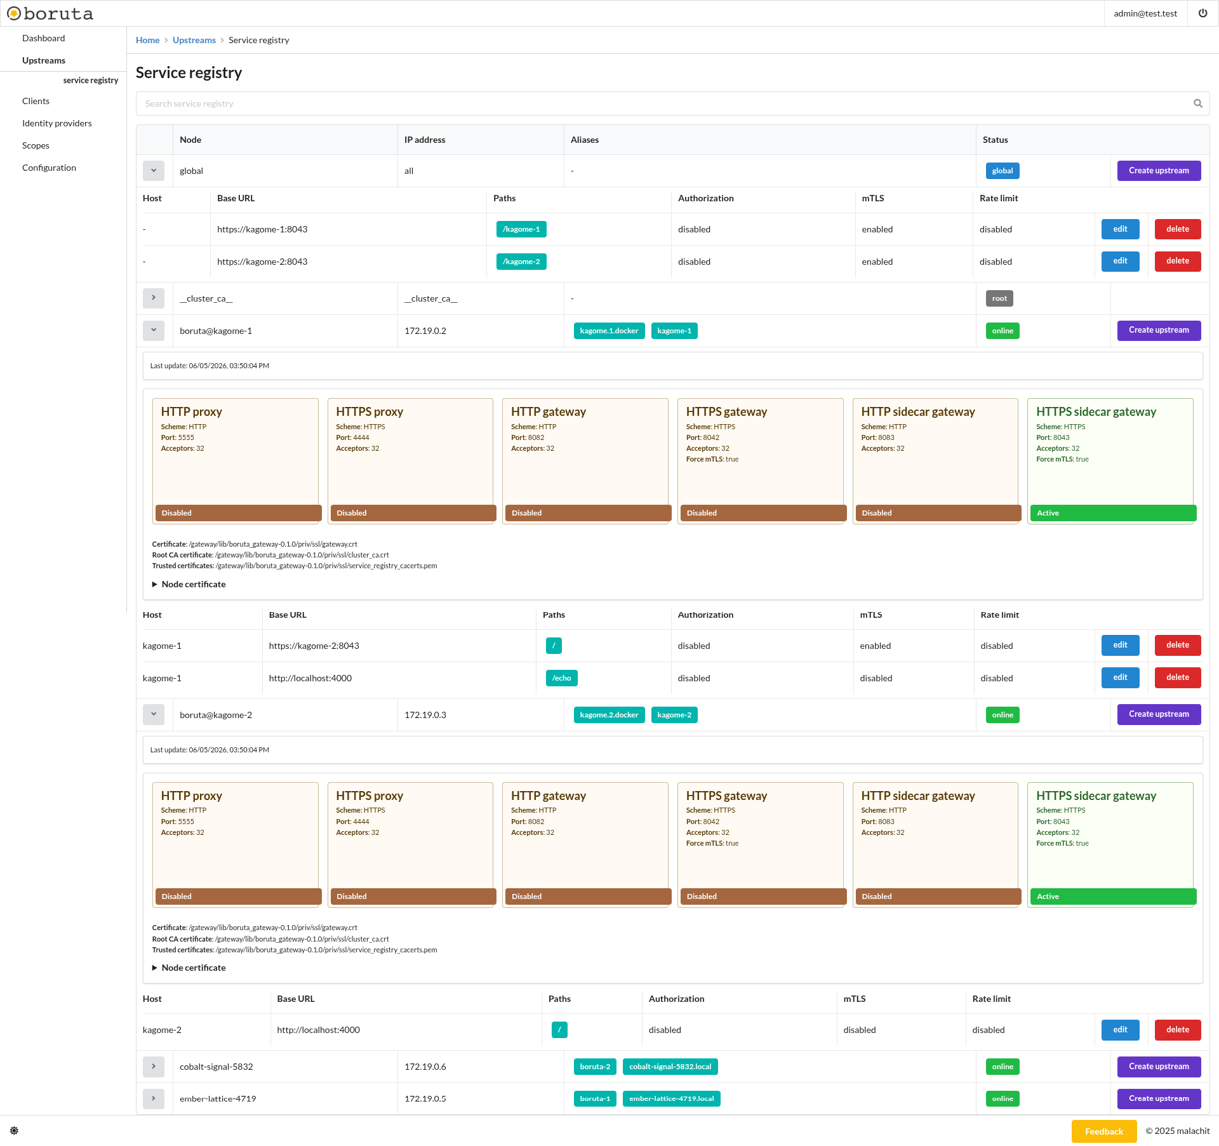Expand the __cluster_ca__ node row
Viewport: 1219px width, 1146px height.
point(154,298)
